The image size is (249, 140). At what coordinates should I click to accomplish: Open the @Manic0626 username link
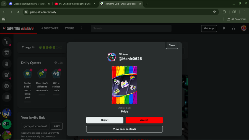click(x=130, y=59)
